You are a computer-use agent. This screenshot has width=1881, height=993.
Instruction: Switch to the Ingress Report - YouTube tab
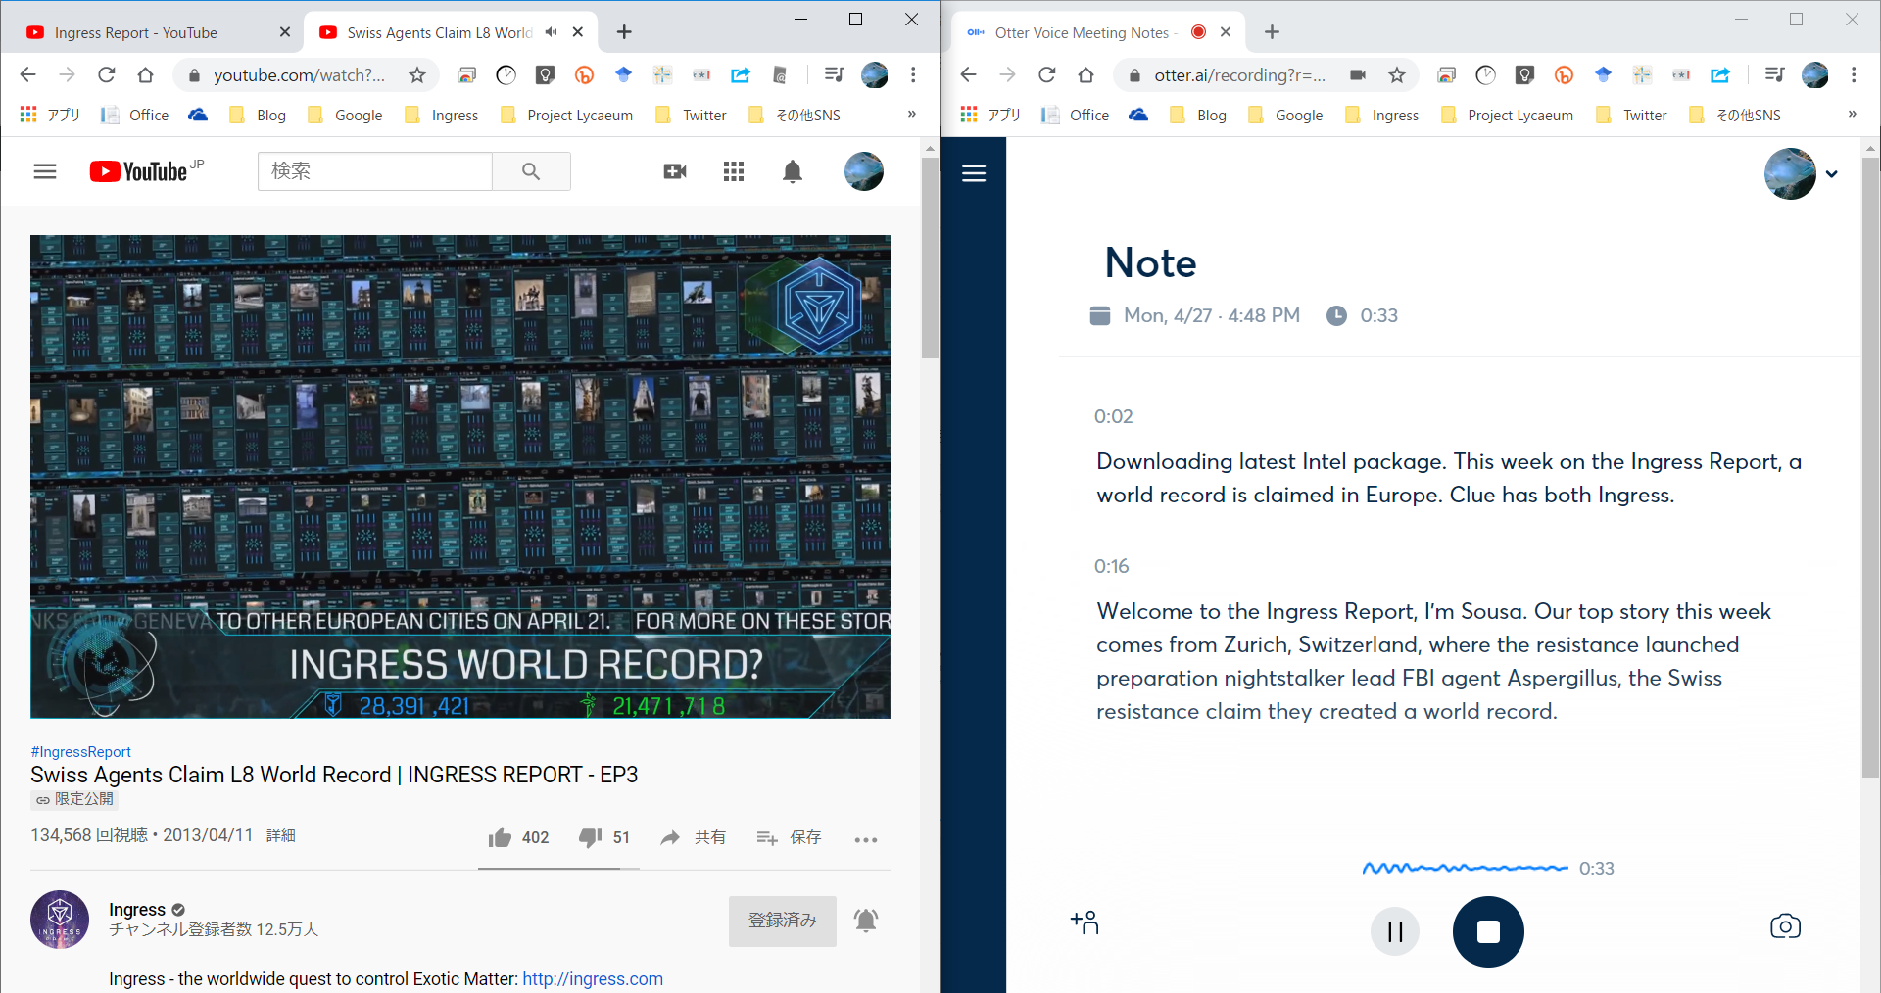[x=157, y=32]
